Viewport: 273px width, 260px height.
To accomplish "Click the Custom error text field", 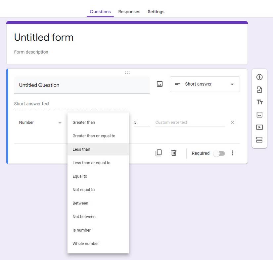I will coord(190,122).
